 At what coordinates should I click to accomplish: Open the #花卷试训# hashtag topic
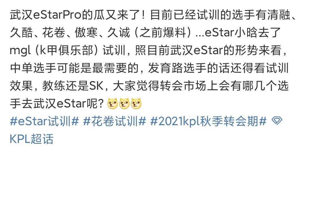point(115,121)
